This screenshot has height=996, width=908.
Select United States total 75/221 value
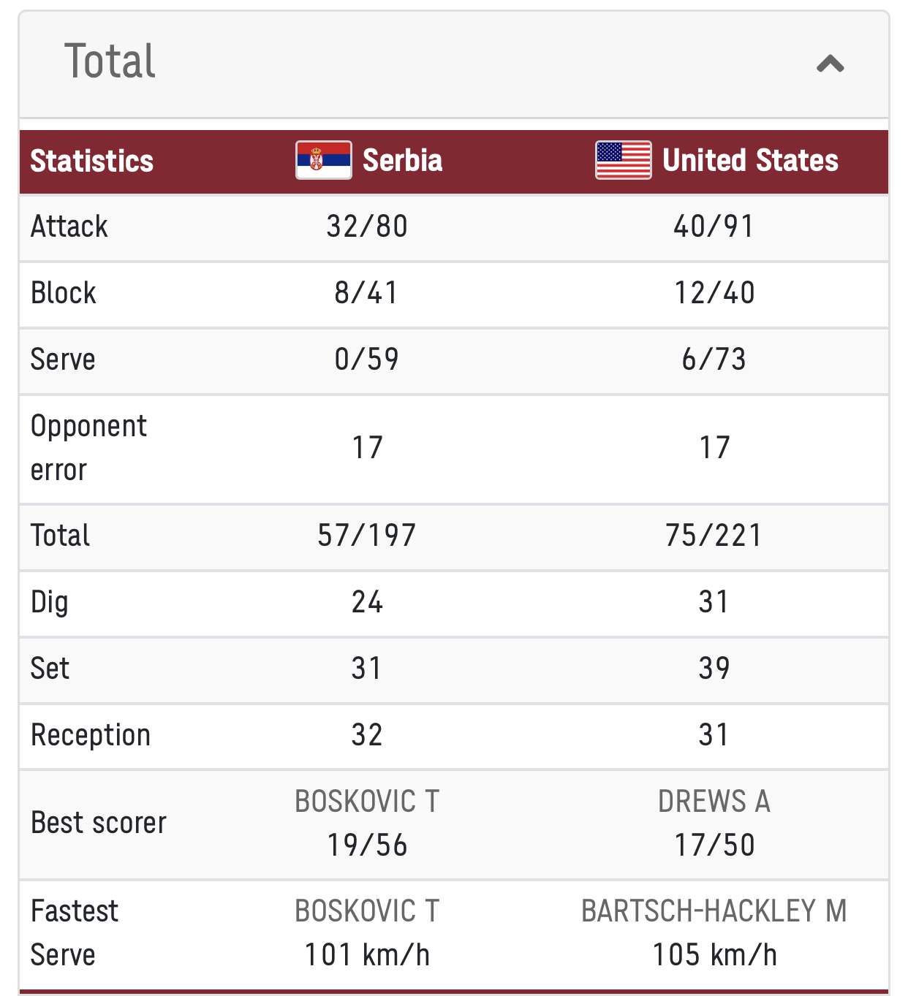714,536
